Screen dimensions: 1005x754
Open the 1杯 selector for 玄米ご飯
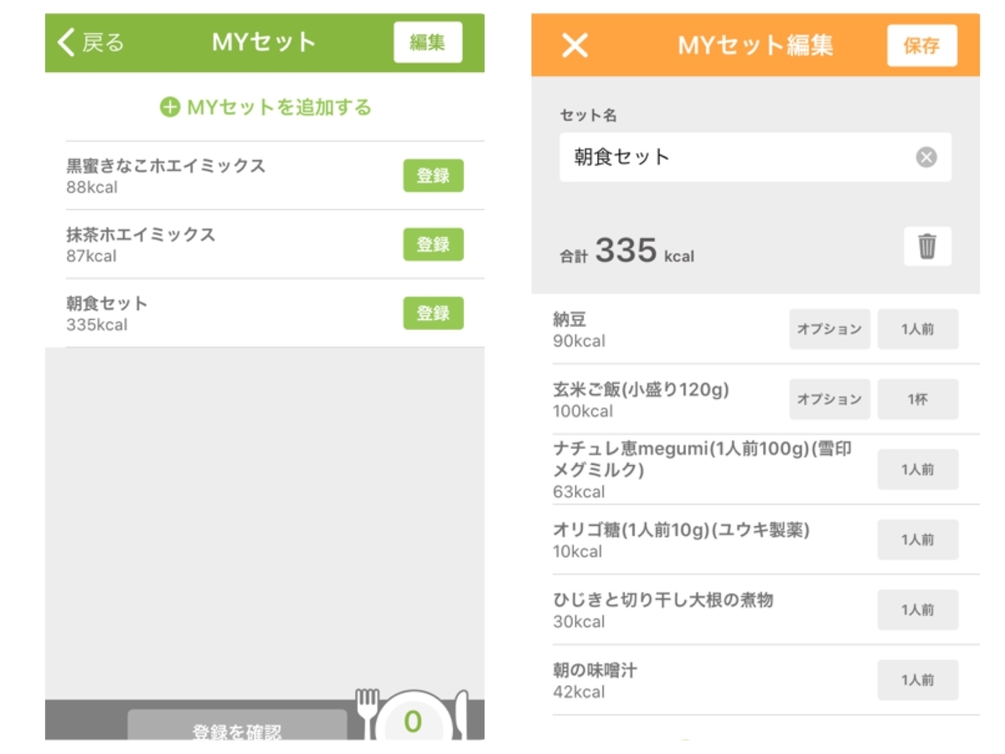(x=918, y=400)
